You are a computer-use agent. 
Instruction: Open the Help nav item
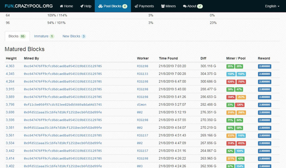click(86, 6)
